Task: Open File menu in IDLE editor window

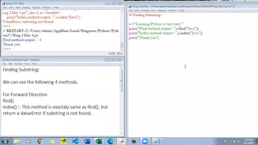Action: pyautogui.click(x=131, y=10)
